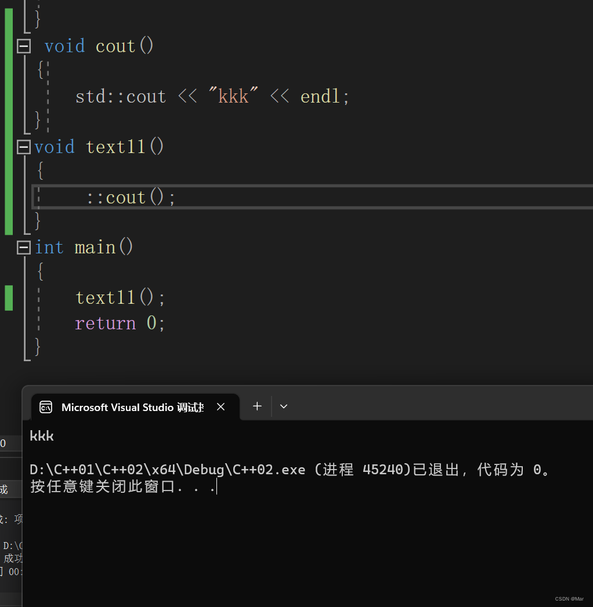Close the Microsoft Visual Studio 调试 console tab
The image size is (593, 607).
pos(220,406)
